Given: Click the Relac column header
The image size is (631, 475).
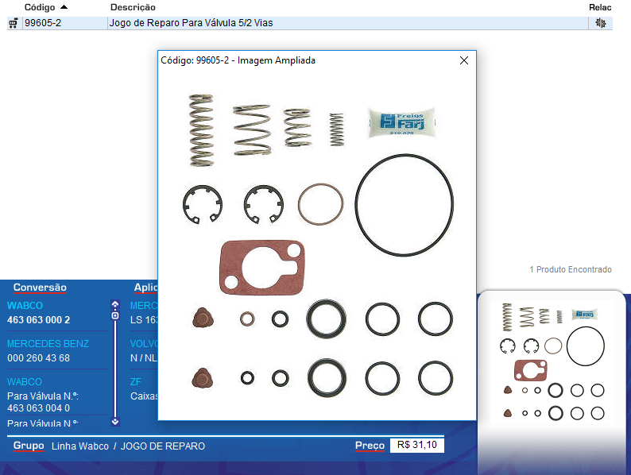Looking at the screenshot, I should (x=600, y=7).
